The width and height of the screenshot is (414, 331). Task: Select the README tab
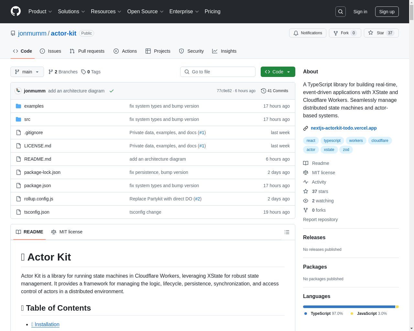click(x=29, y=232)
